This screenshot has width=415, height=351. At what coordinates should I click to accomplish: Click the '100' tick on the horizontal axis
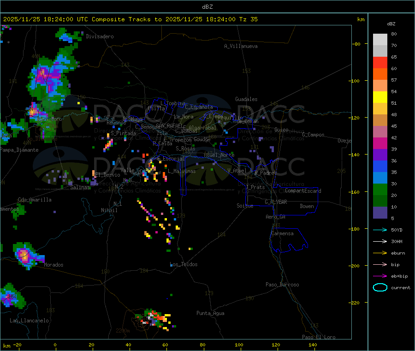(239, 345)
